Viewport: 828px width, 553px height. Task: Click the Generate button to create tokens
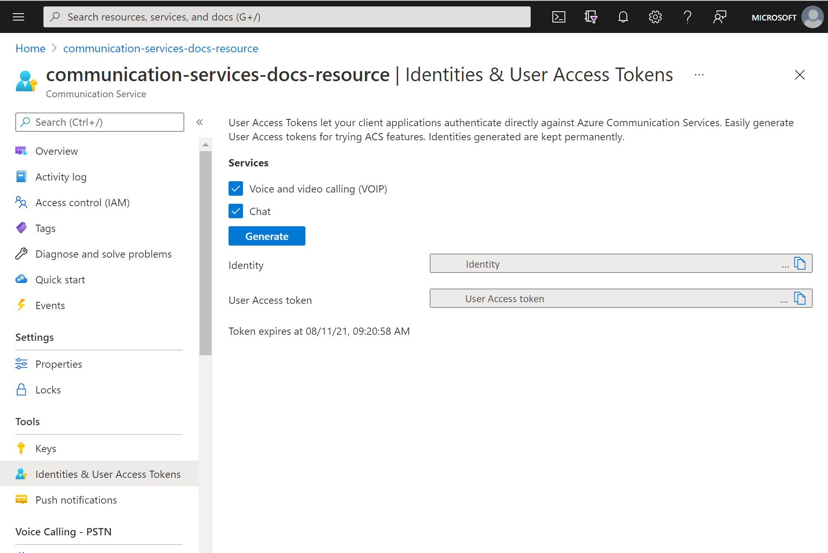pyautogui.click(x=267, y=236)
